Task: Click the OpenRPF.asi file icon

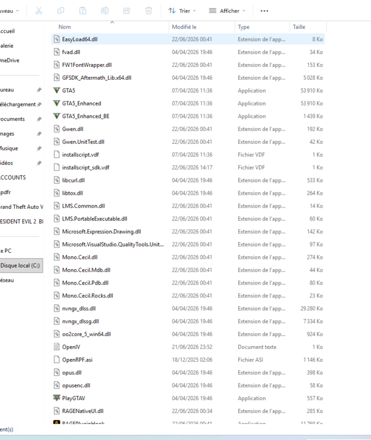Action: click(56, 360)
